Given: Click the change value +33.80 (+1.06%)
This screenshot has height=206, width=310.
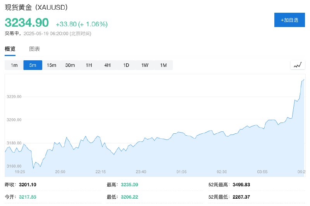Looking at the screenshot, I should 82,24.
